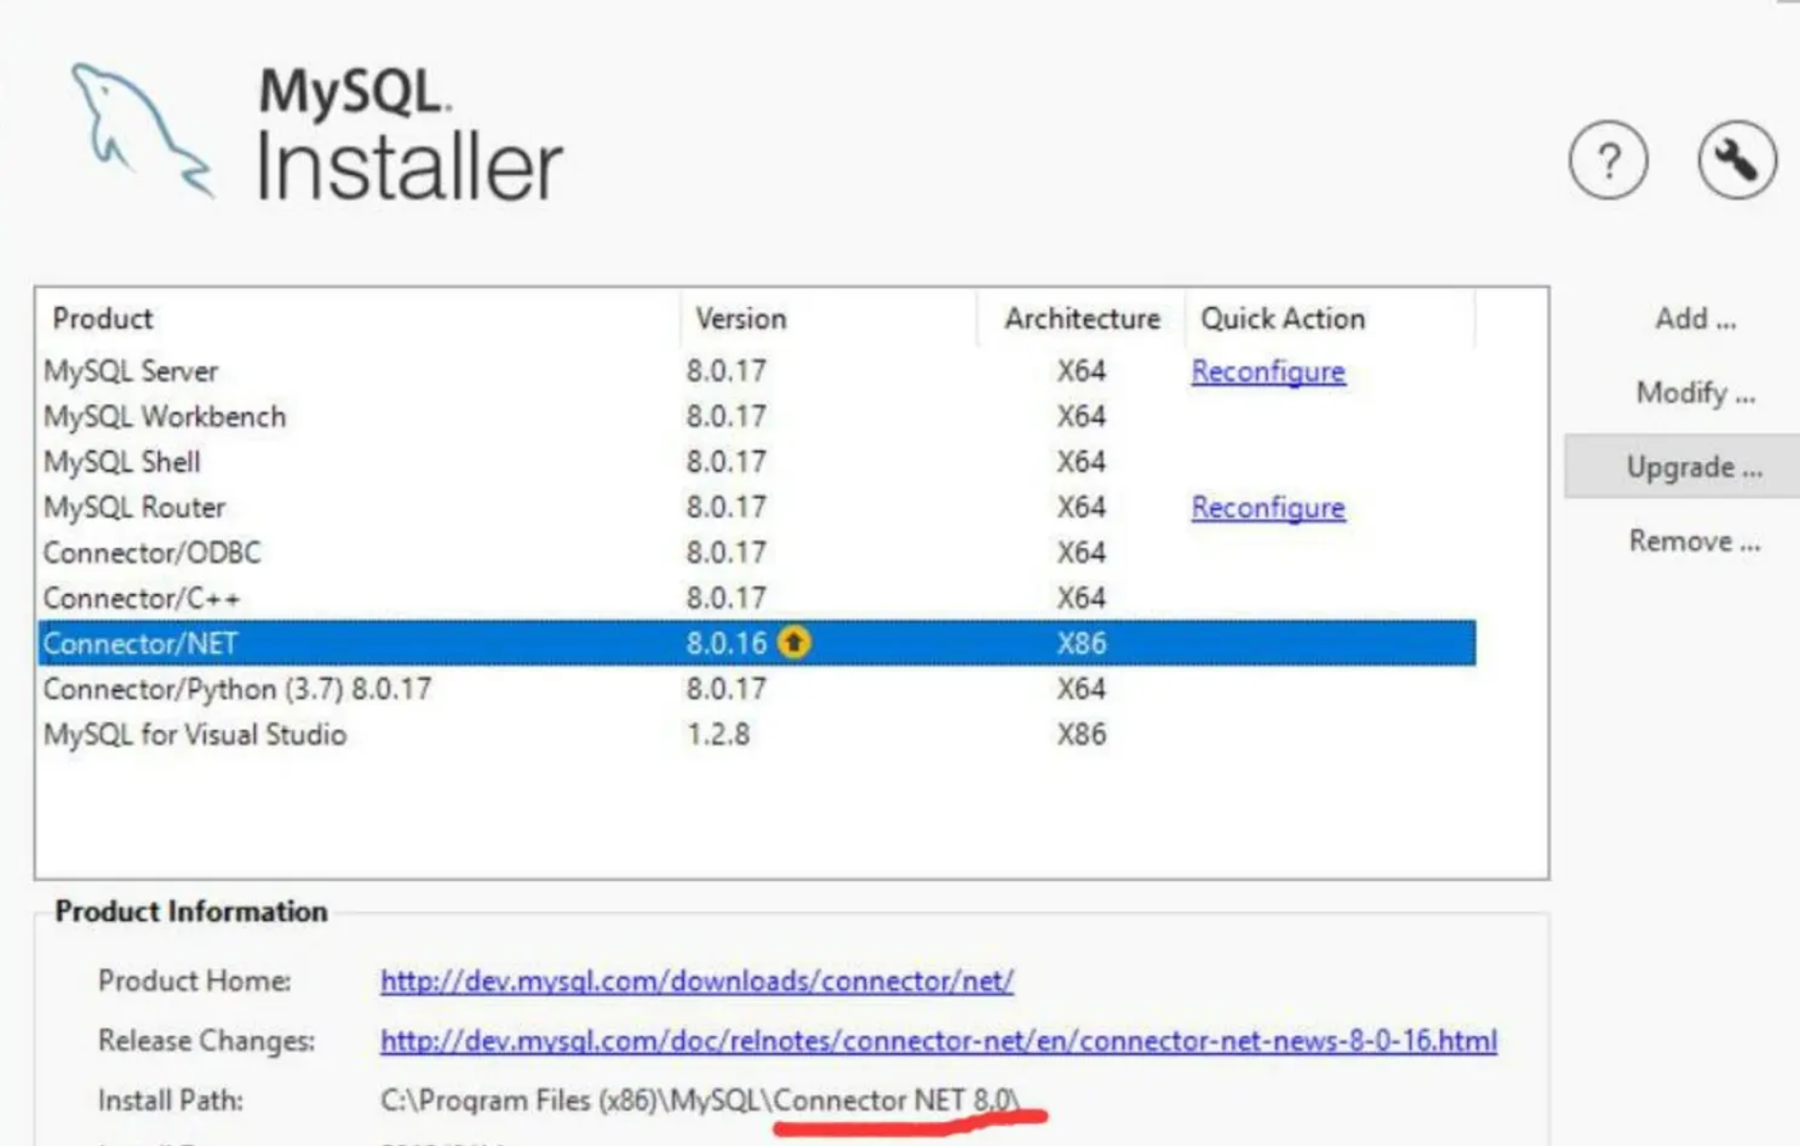Select the Connector/ODBC row
This screenshot has width=1800, height=1146.
pos(757,553)
